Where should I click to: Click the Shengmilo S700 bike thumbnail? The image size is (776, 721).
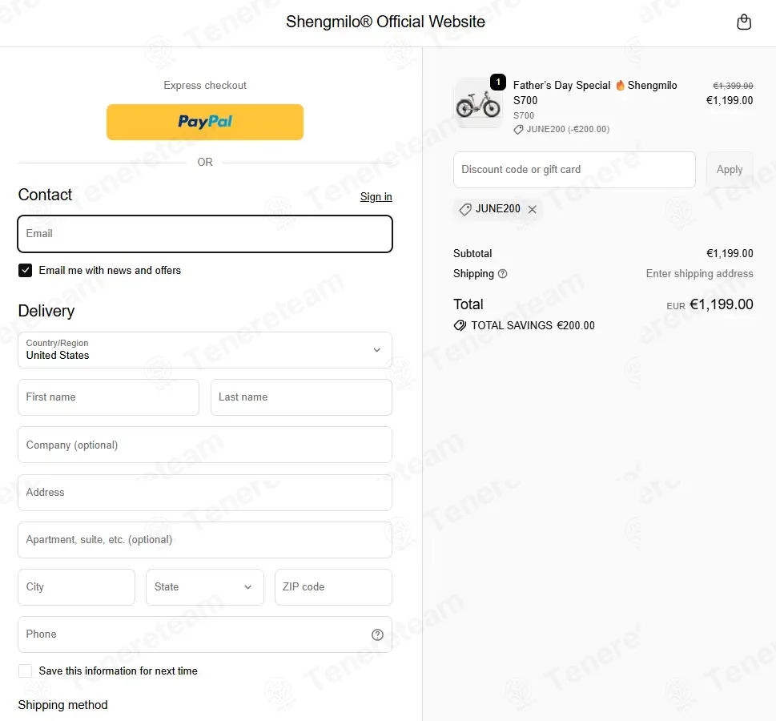click(477, 103)
